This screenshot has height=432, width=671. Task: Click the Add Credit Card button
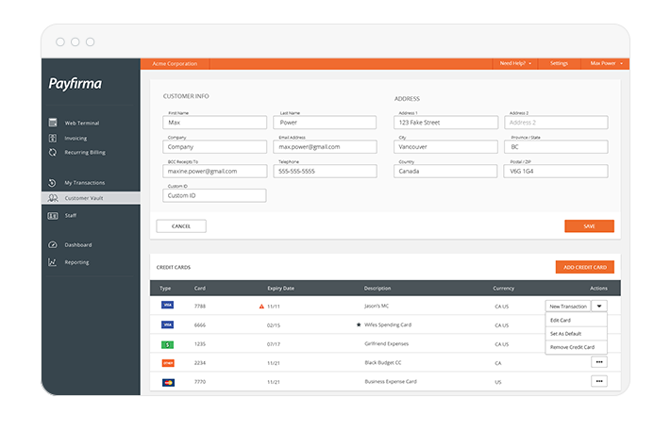pos(585,267)
